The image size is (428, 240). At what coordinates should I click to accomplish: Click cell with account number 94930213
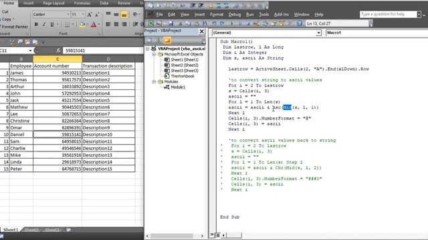[58, 73]
